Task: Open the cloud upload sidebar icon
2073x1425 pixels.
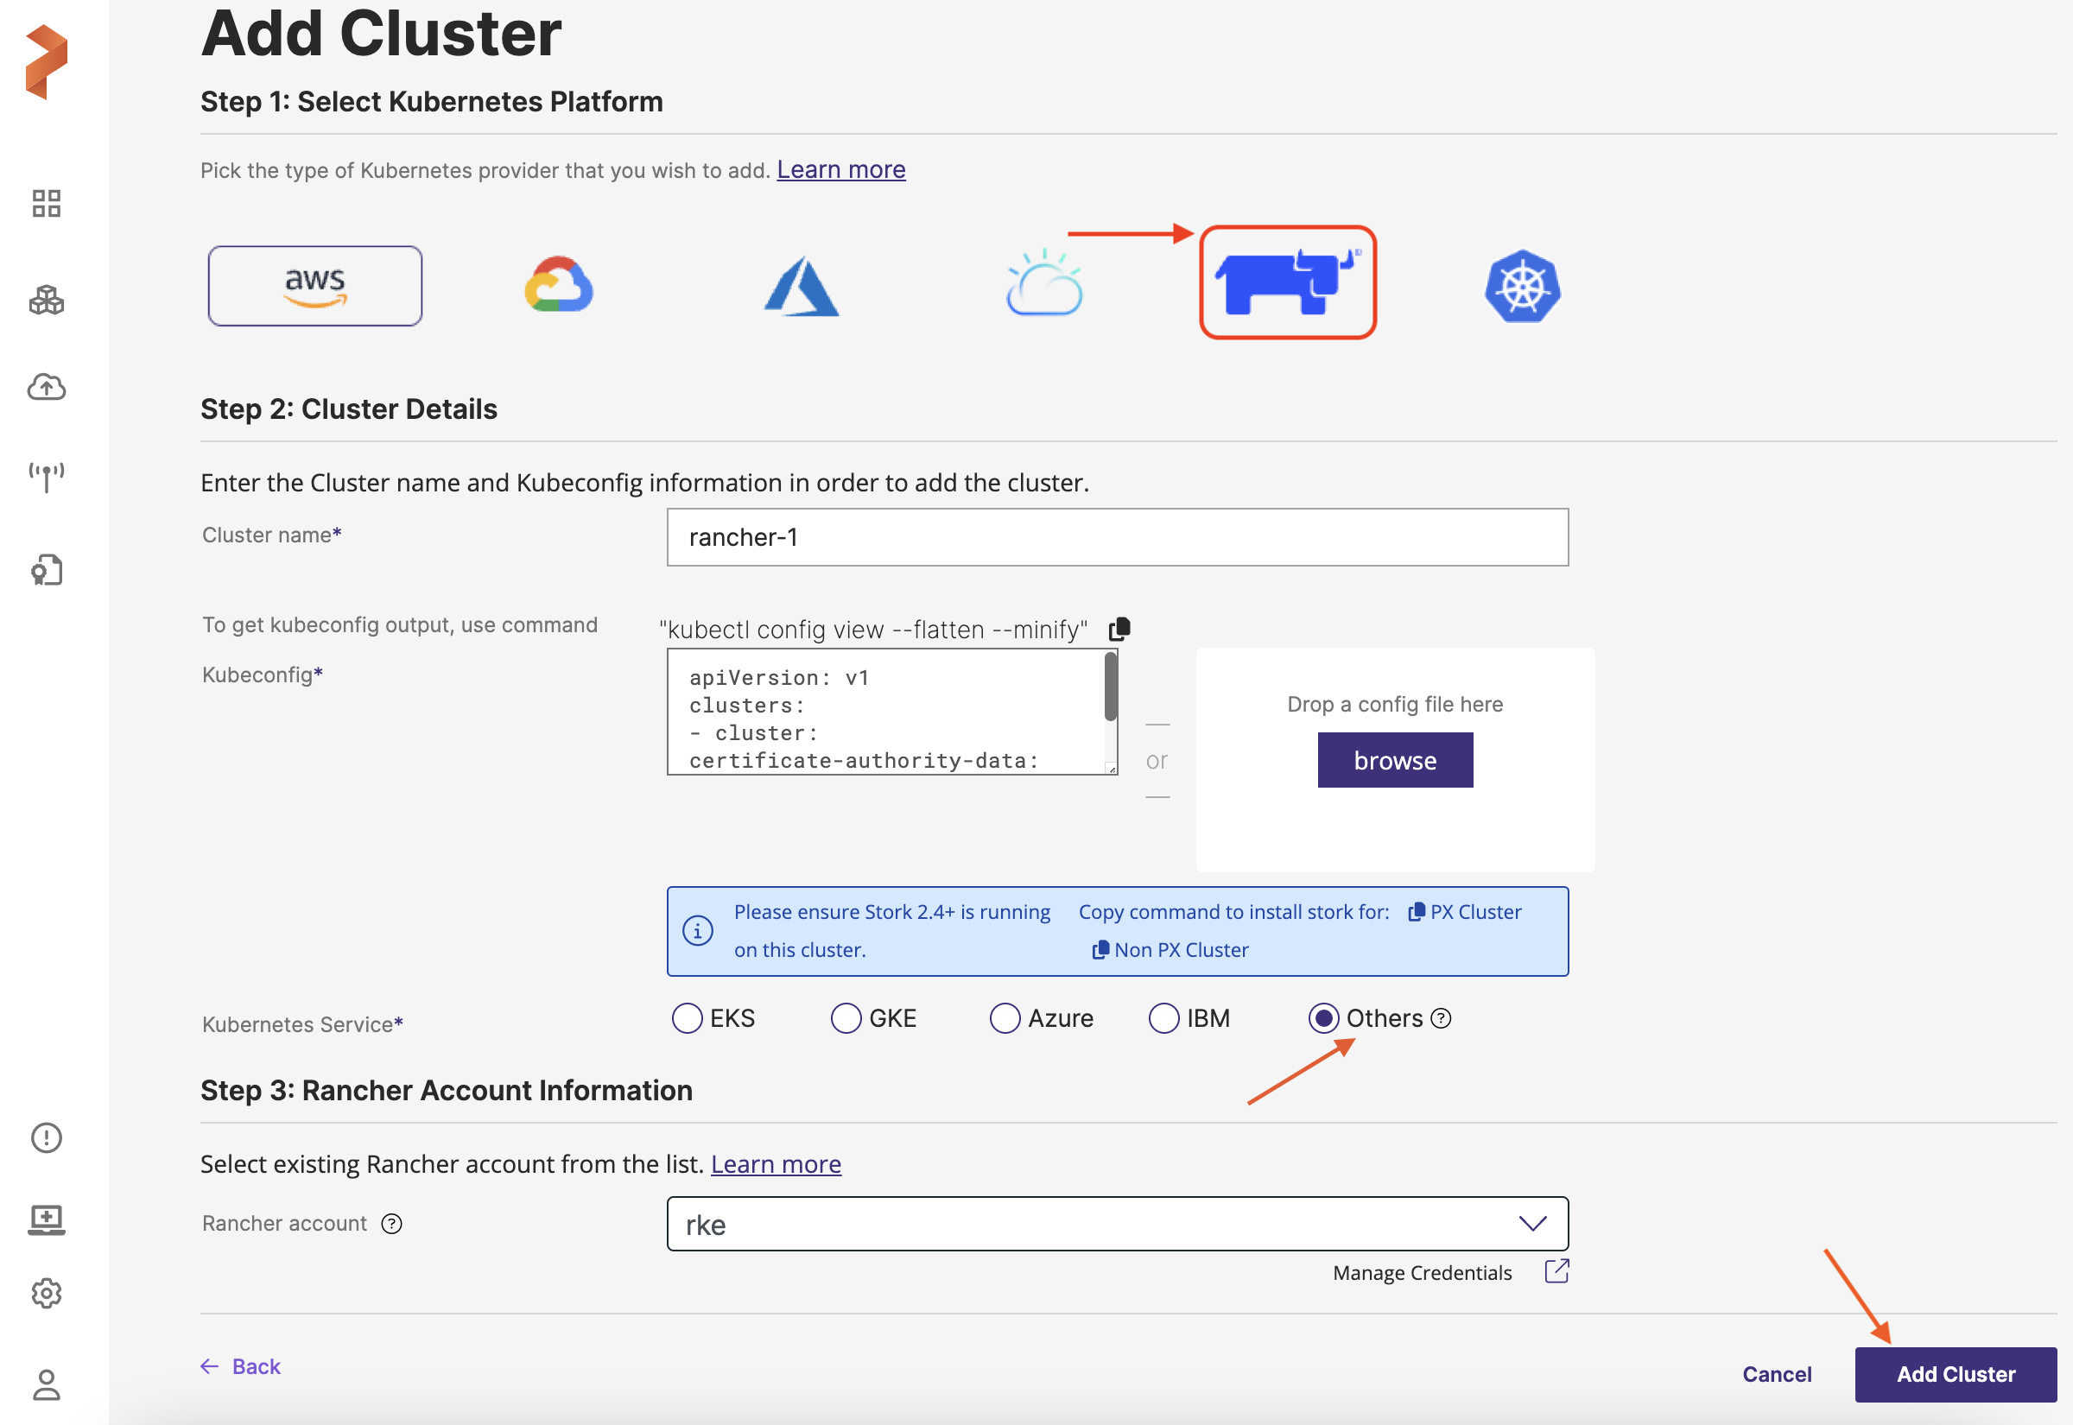Action: click(x=47, y=388)
